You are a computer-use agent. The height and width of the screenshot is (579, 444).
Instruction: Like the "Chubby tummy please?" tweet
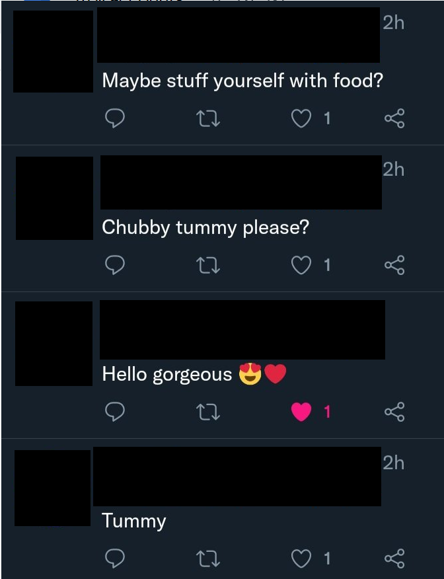pos(301,266)
